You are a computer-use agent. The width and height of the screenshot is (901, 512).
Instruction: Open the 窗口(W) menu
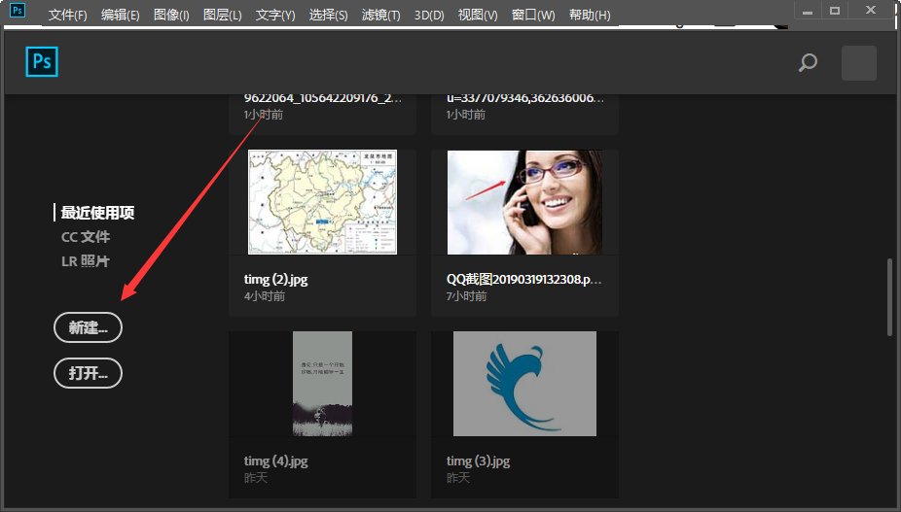[x=533, y=15]
